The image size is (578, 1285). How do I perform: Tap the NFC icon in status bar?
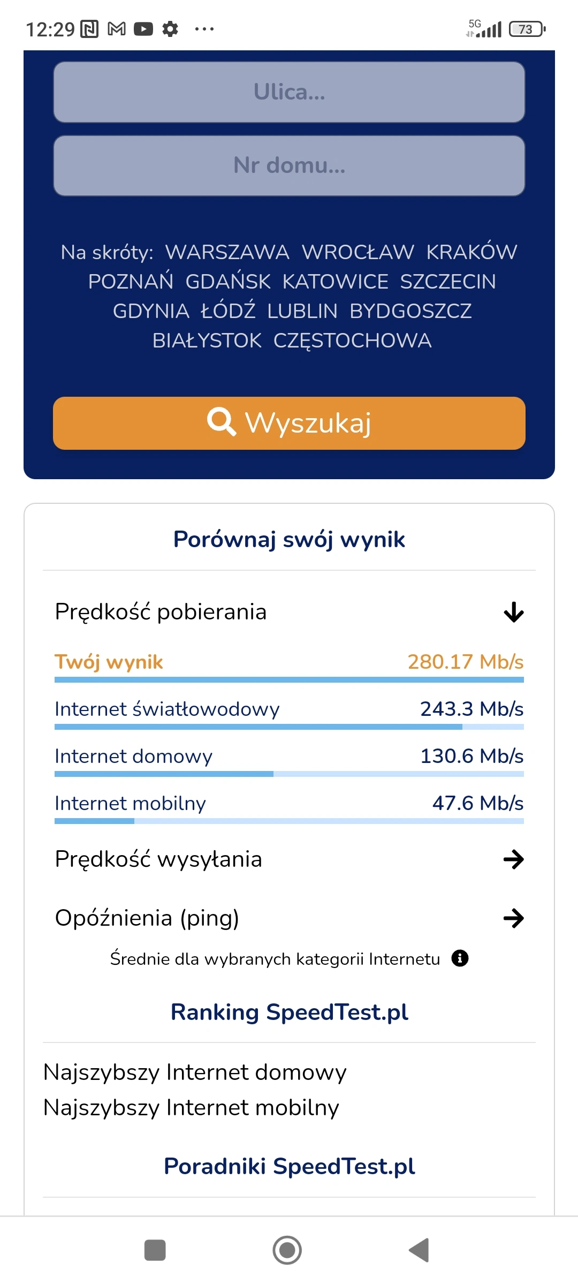(89, 29)
